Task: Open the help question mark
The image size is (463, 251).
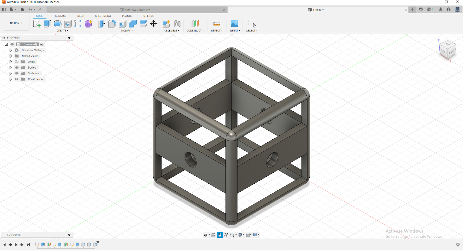Action: (x=449, y=10)
